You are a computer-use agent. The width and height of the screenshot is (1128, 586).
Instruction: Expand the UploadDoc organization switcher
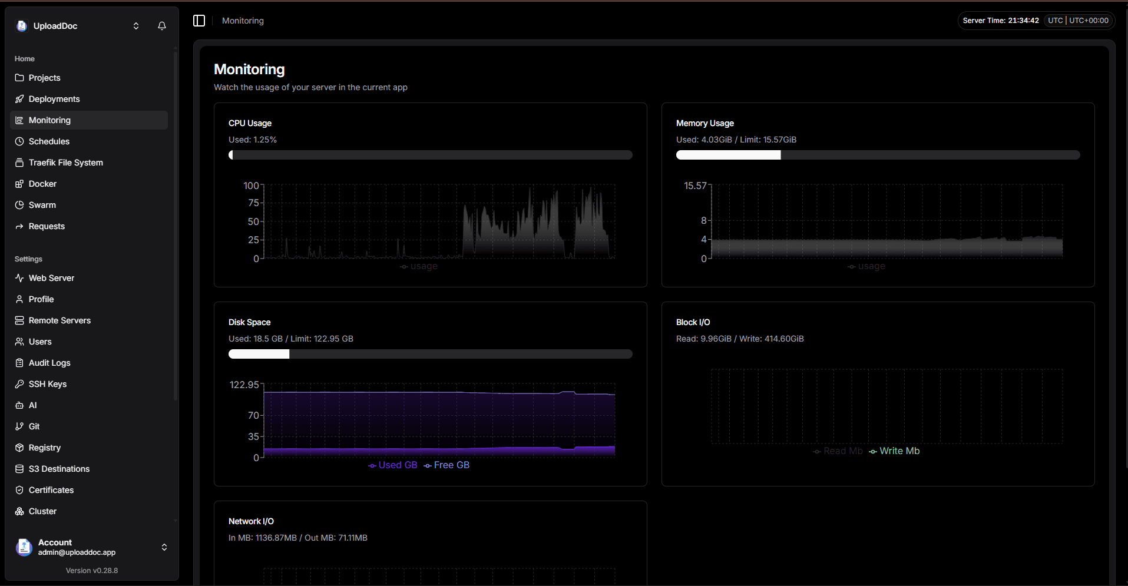136,26
